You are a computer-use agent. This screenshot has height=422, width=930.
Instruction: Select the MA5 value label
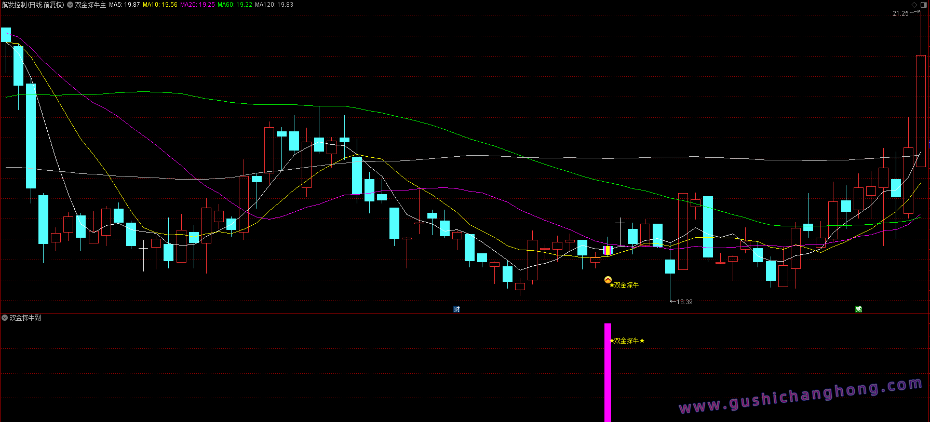coord(125,5)
